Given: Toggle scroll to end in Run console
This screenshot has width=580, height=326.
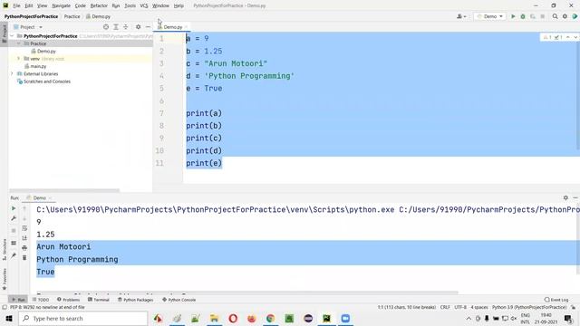Looking at the screenshot, I should point(24,238).
